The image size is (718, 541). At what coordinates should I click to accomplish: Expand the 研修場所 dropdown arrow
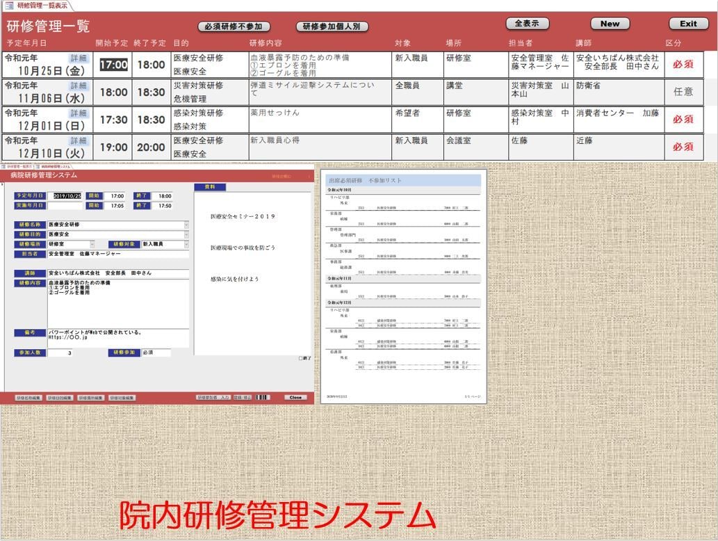[x=92, y=244]
